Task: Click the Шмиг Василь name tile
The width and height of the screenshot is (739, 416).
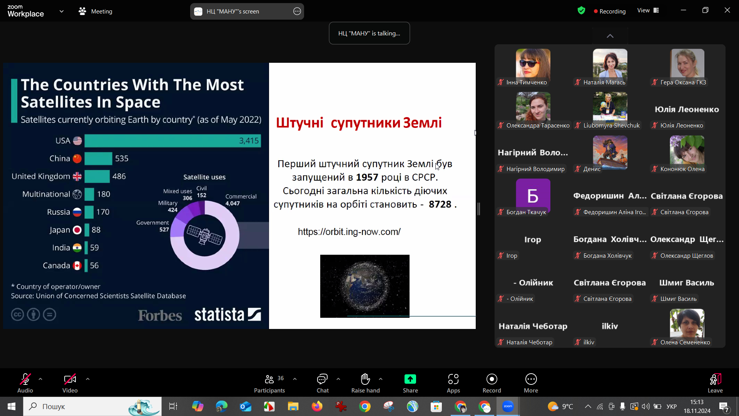Action: pyautogui.click(x=687, y=283)
